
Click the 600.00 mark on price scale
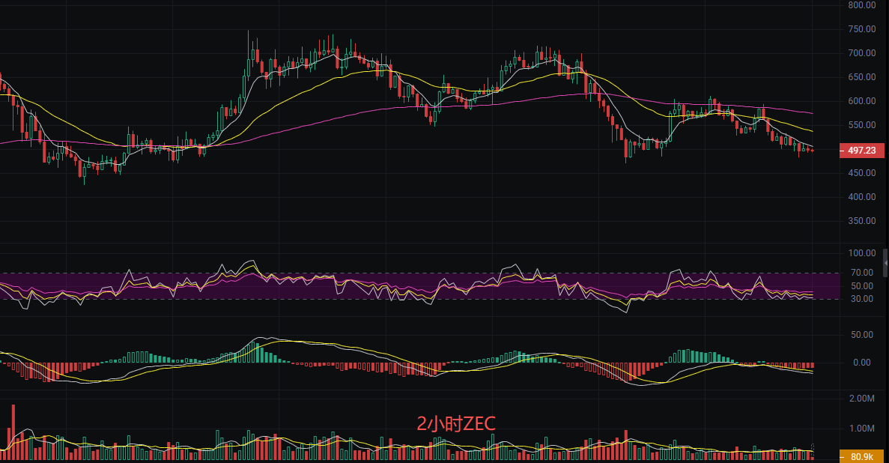(x=862, y=101)
